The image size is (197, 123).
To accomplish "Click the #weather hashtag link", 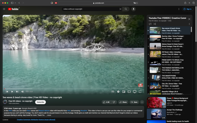I will coord(84,111).
